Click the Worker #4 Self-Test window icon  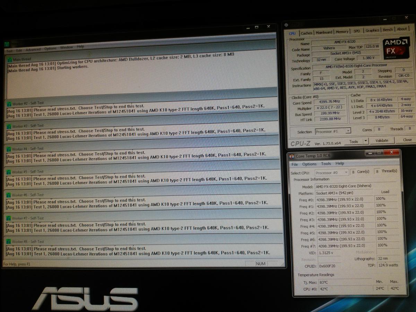point(9,149)
